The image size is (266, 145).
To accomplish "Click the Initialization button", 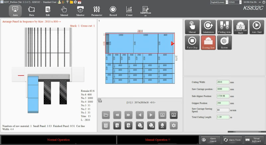I will click(x=208, y=27).
